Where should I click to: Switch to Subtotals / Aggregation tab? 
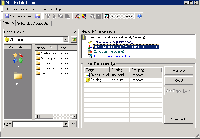pos(34,23)
